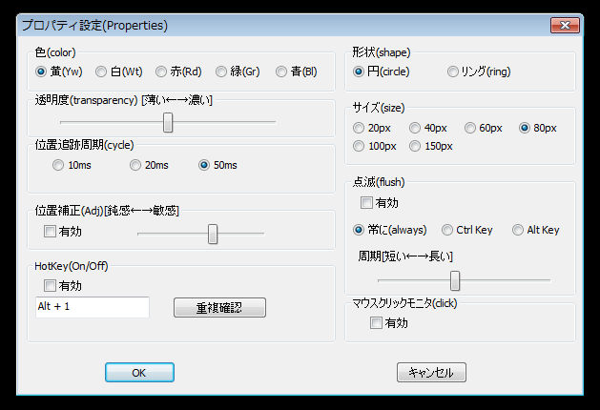Click the flush period slider thumb
The image size is (600, 410).
click(x=455, y=280)
